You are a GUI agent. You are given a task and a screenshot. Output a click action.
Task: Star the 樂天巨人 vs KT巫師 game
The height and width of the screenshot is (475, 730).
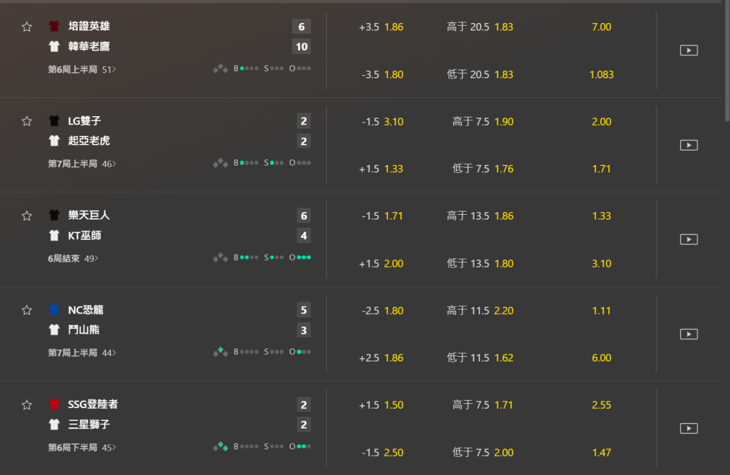pos(26,216)
